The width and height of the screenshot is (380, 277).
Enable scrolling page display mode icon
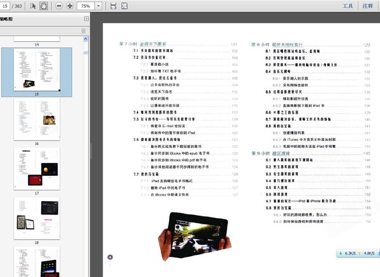click(x=113, y=6)
